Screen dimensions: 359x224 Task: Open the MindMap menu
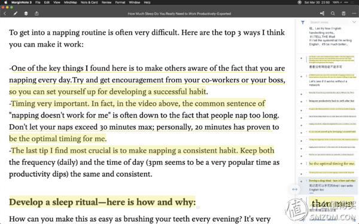coord(70,2)
